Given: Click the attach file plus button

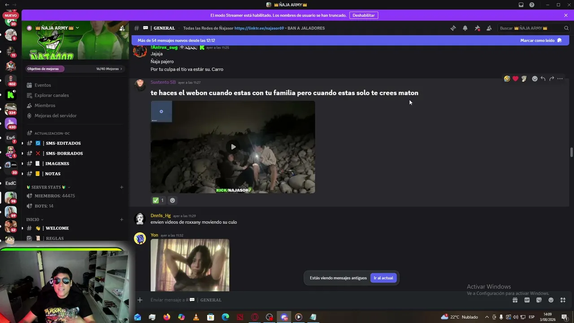Looking at the screenshot, I should (x=140, y=300).
